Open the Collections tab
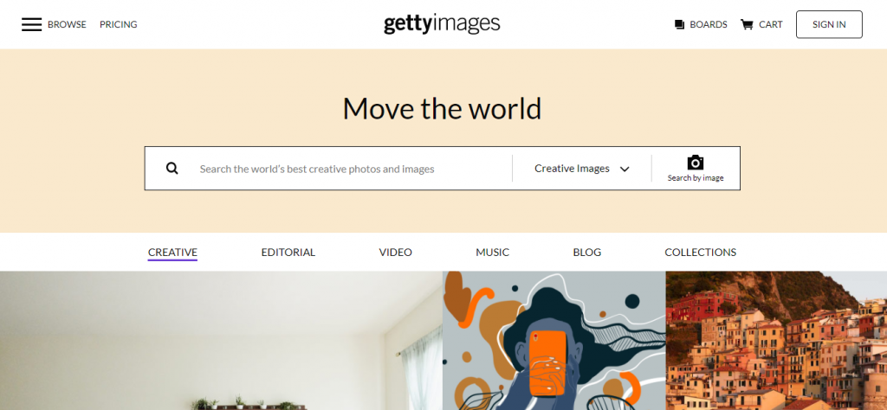 point(700,253)
